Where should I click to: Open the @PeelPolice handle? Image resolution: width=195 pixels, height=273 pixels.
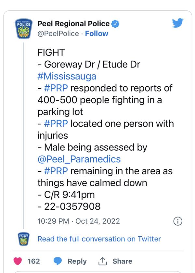58,33
